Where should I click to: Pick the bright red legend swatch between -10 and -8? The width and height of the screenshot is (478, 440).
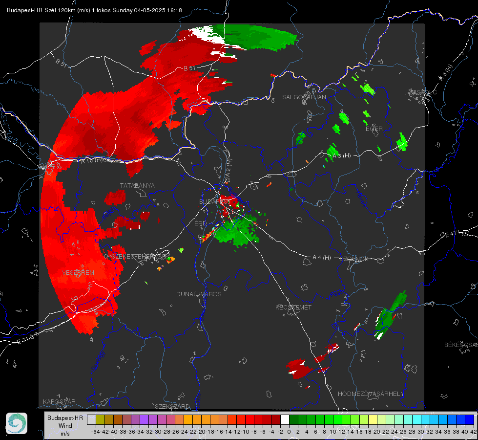pyautogui.click(x=249, y=419)
